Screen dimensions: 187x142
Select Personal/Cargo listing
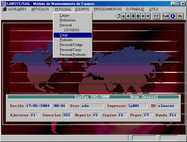(73, 50)
